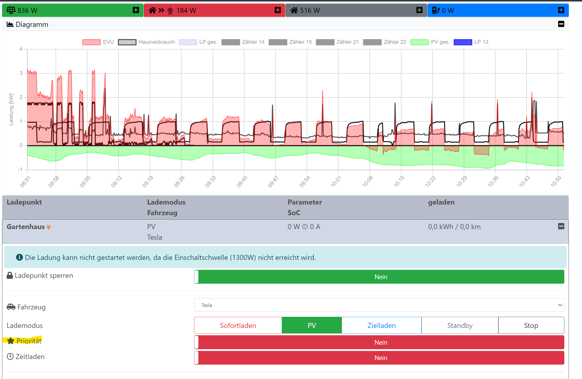Toggle Ladepunkt sperren switch
Screen dimensions: 582x379
tap(379, 277)
